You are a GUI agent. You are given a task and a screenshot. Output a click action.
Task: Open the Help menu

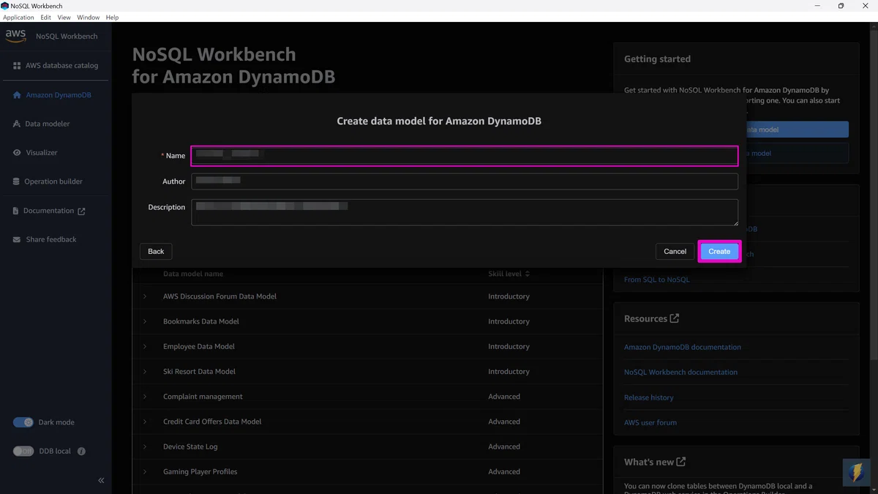(x=112, y=17)
